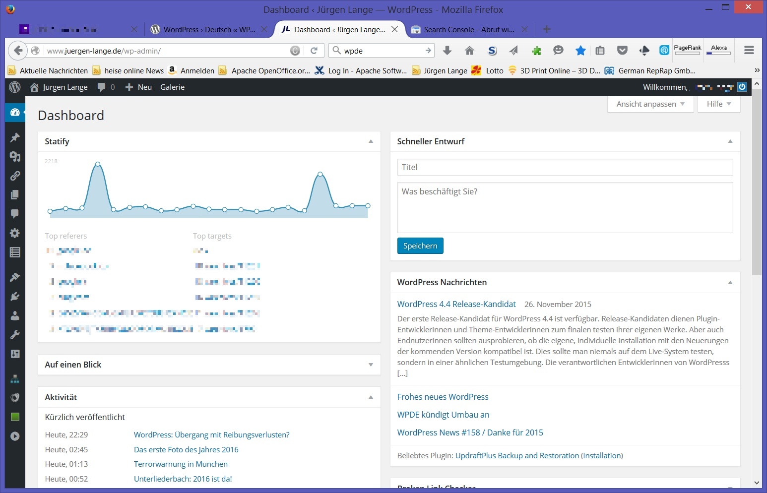Show bookmarks list toolbar icon
Screen dimensions: 767x493
(600, 51)
